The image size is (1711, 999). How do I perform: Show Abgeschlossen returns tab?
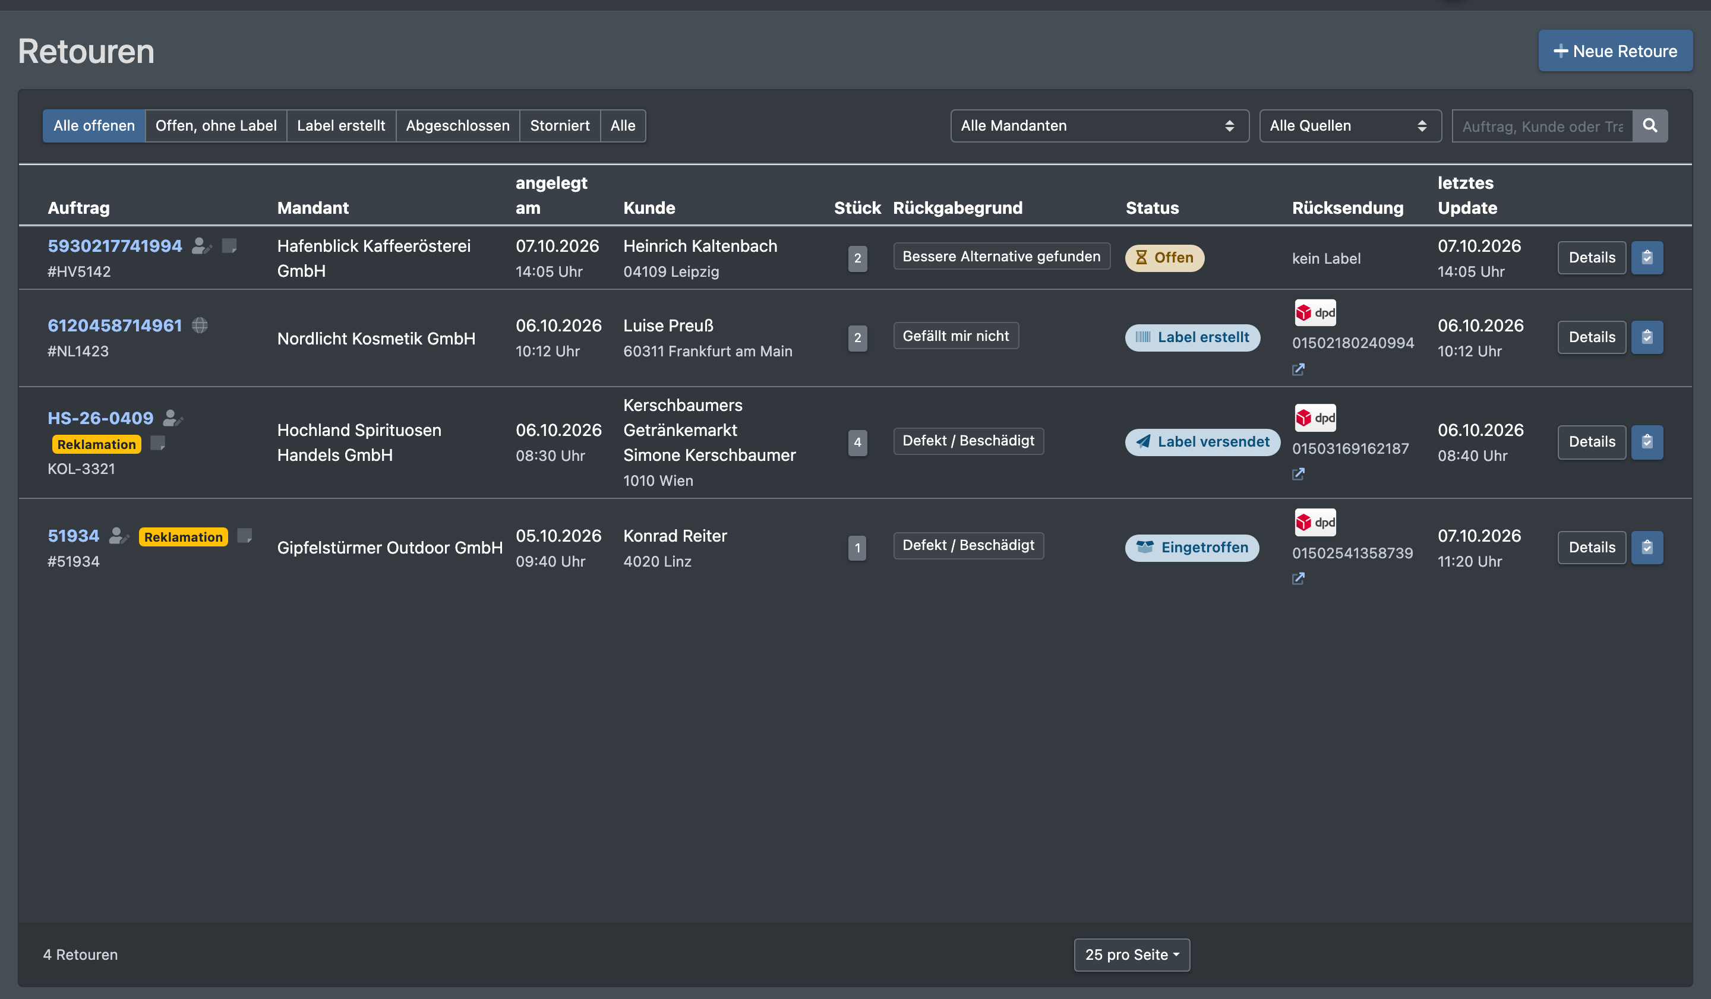click(x=457, y=125)
